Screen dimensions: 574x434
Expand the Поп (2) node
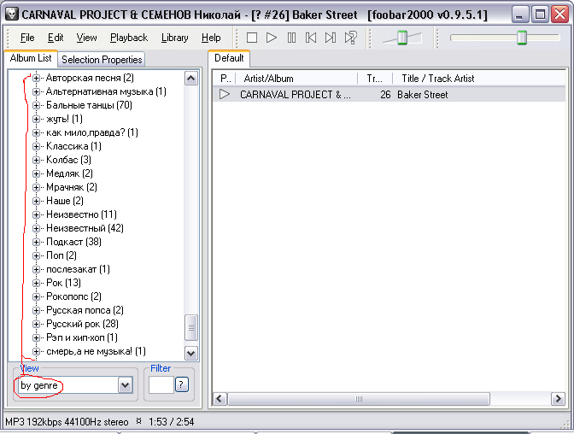pos(36,255)
